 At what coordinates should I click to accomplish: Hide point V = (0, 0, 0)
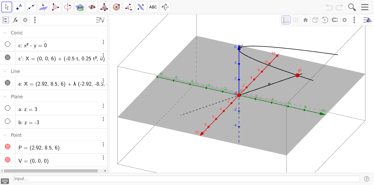tap(8, 160)
